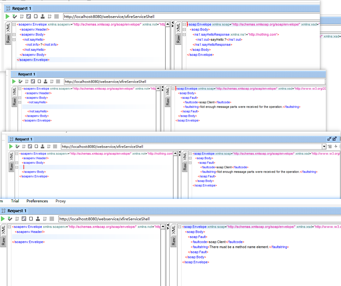The height and width of the screenshot is (286, 341).
Task: Submit request in top sayHello window
Action: [x=8, y=16]
